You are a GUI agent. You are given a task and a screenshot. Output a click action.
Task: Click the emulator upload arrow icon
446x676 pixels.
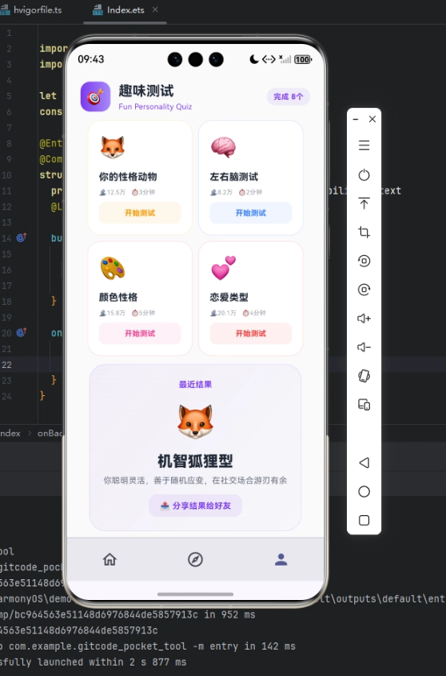364,203
